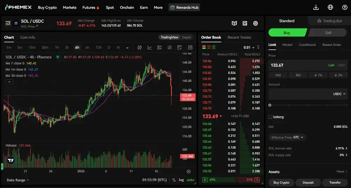
Task: Click the Phemex logo
Action: [18, 7]
